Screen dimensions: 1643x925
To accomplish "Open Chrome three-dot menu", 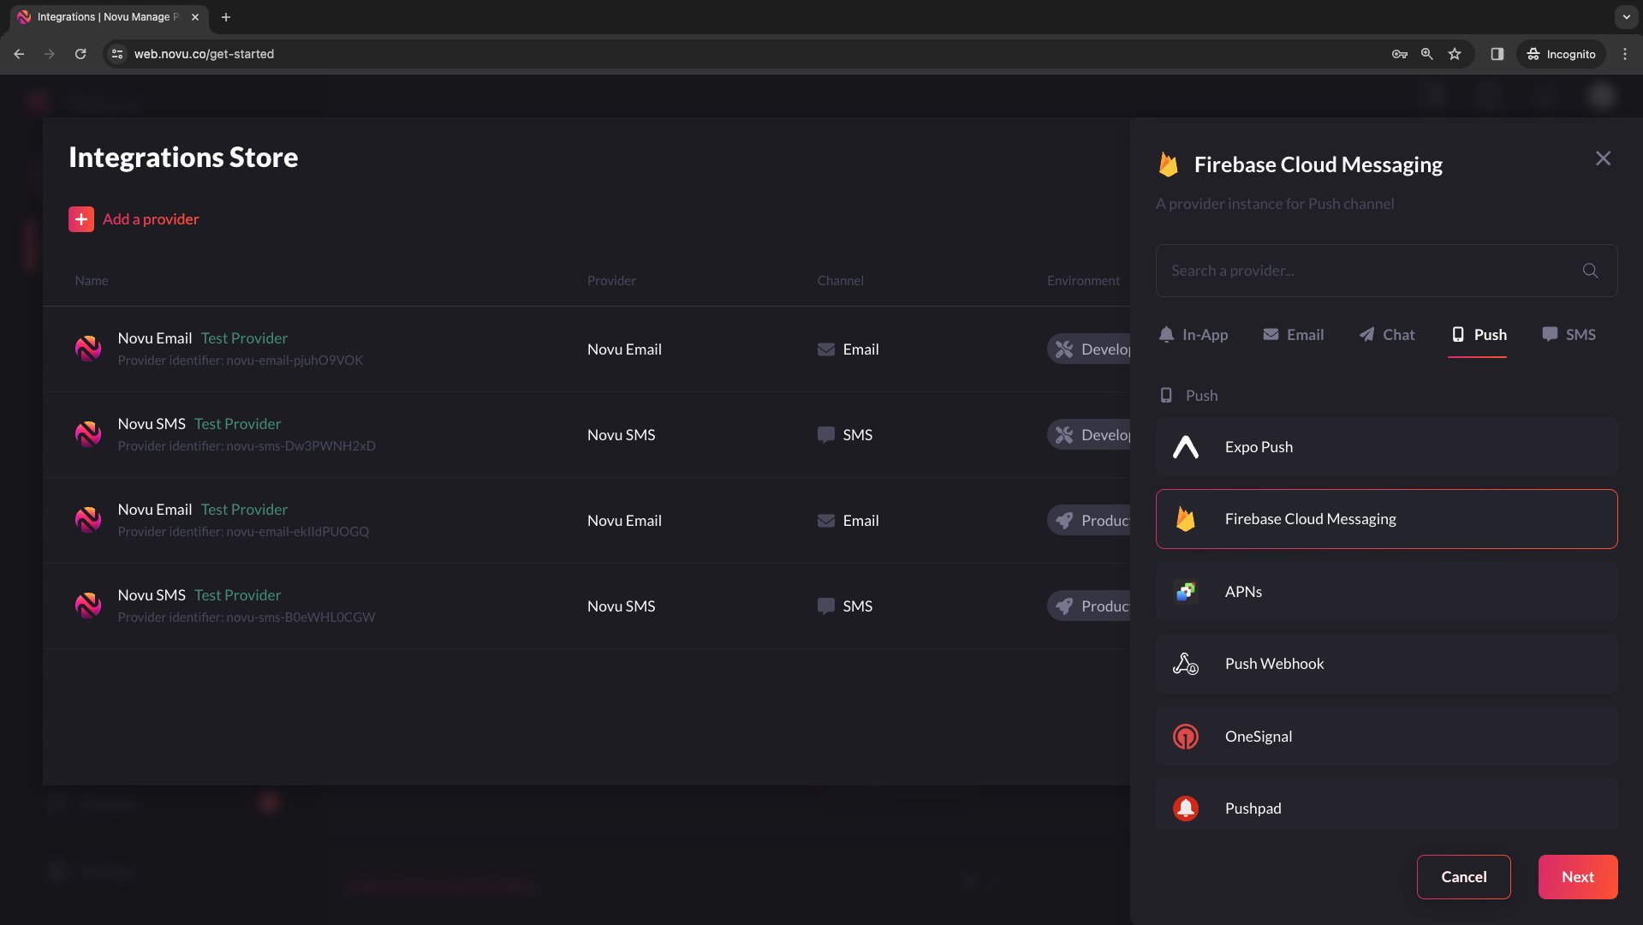I will pyautogui.click(x=1624, y=54).
